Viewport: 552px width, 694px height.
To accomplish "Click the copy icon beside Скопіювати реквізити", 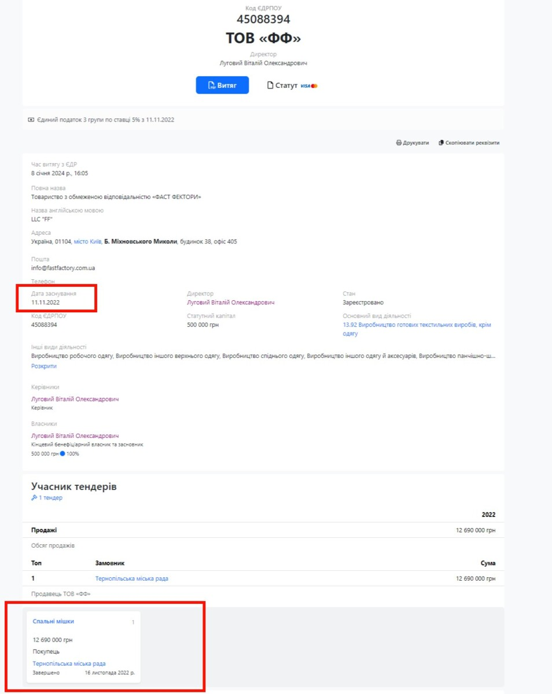I will 441,143.
